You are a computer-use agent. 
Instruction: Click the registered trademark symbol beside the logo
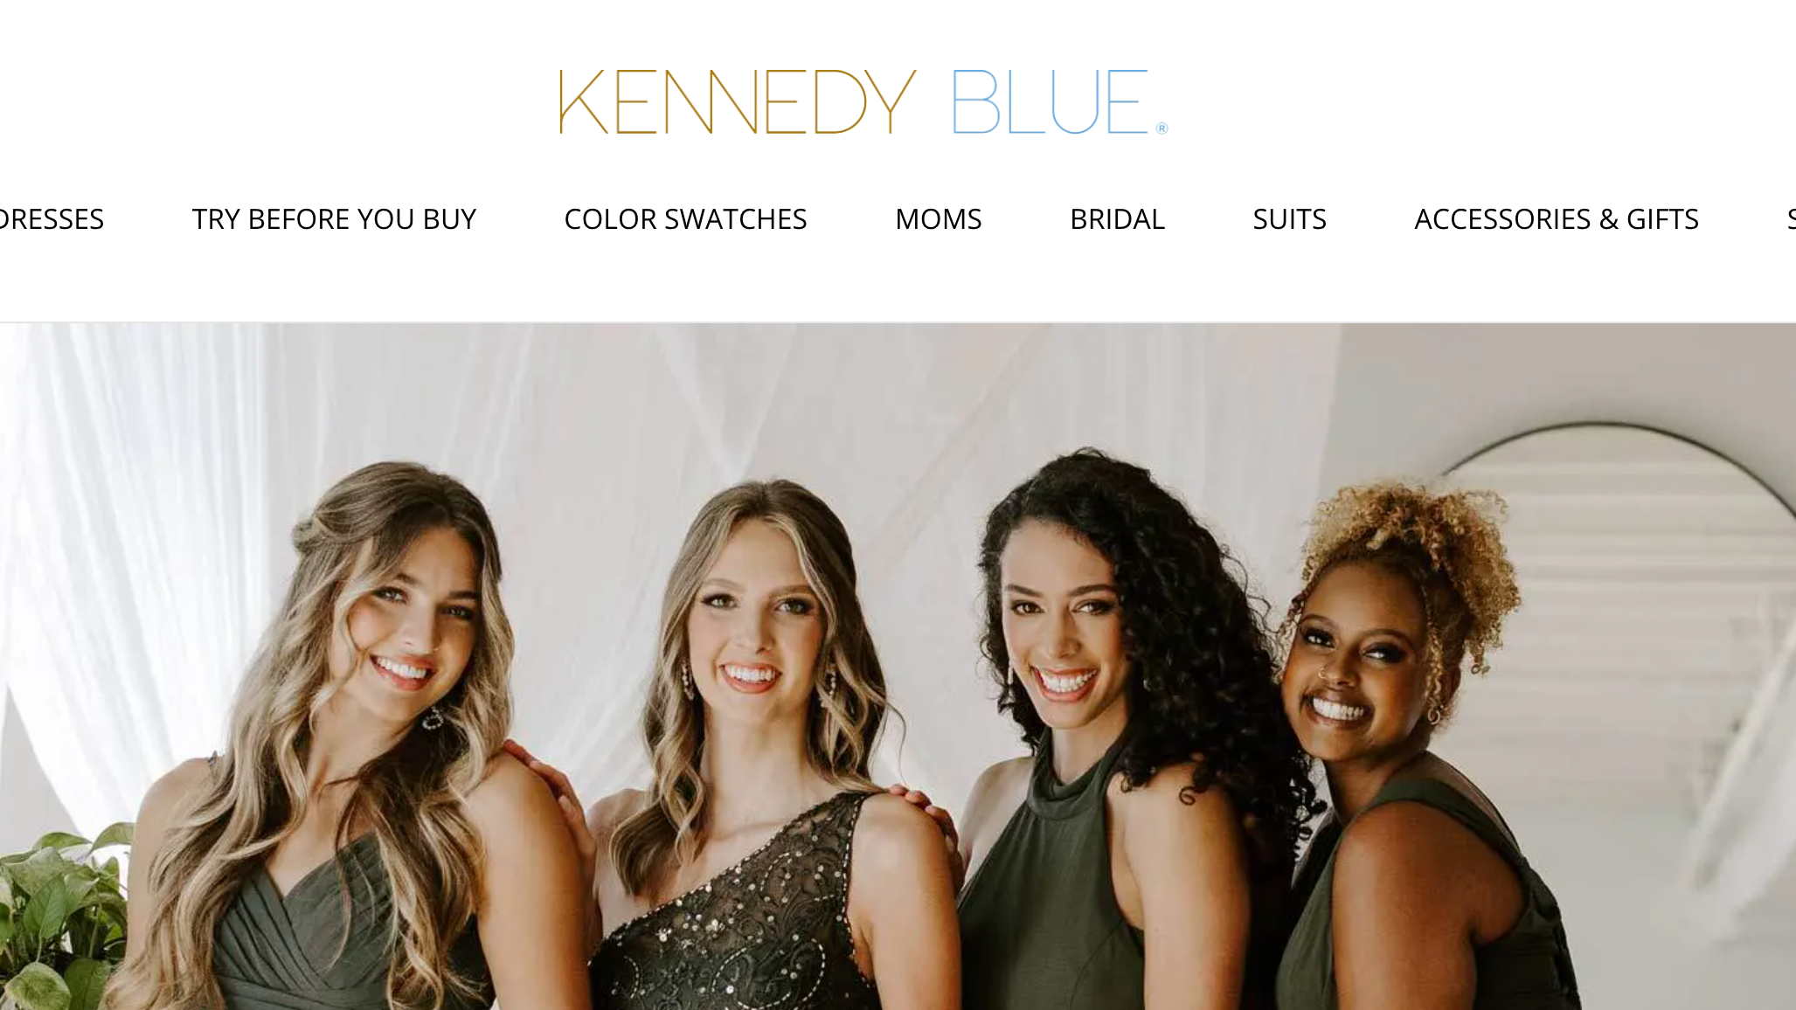coord(1162,128)
